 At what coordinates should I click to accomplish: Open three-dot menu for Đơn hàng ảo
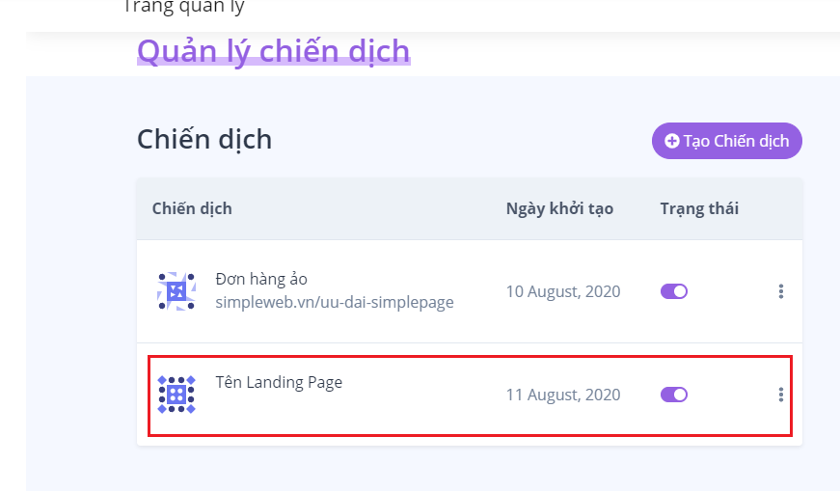coord(780,291)
